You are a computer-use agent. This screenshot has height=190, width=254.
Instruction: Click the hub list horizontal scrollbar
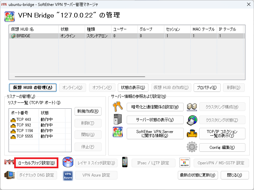point(79,77)
